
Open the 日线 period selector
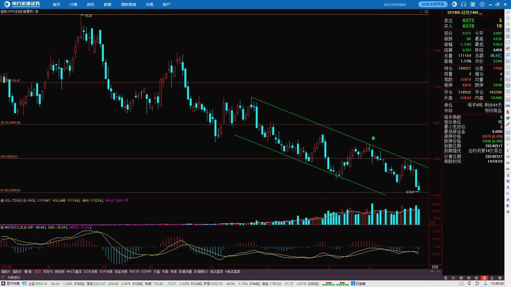click(x=435, y=267)
